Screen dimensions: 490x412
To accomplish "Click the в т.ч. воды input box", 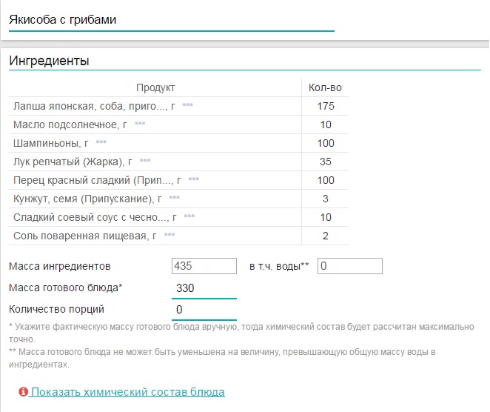I will tap(349, 266).
